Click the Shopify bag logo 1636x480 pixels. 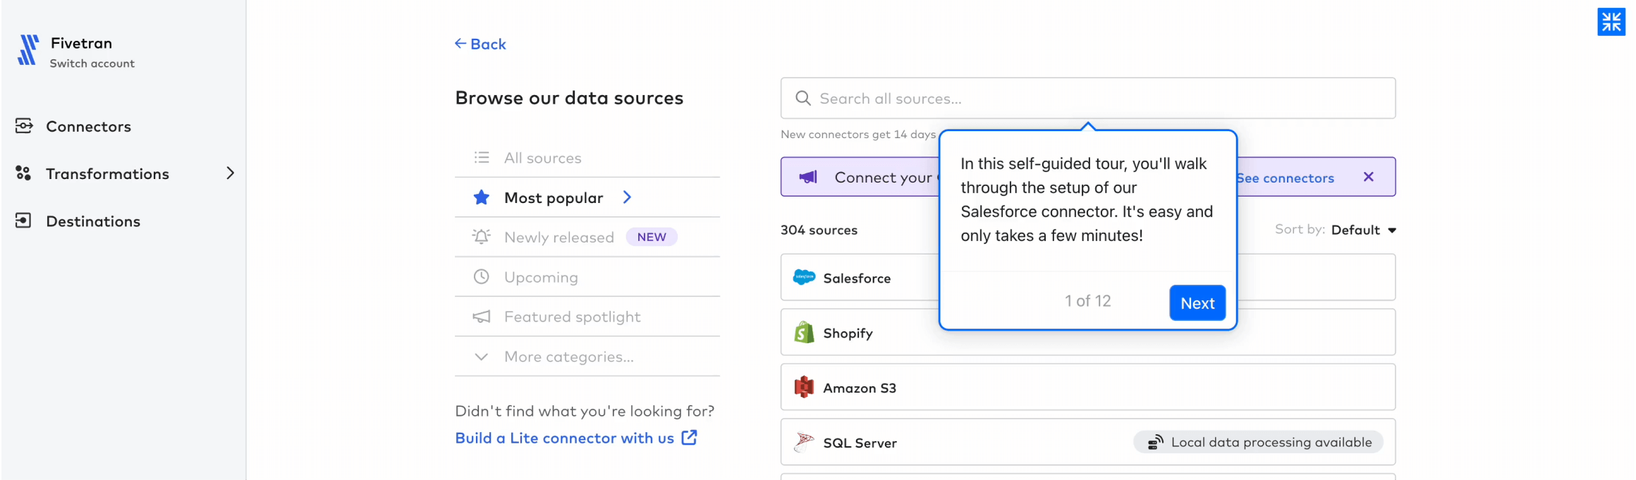click(804, 332)
